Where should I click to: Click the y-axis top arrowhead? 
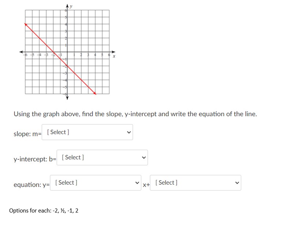(x=67, y=6)
